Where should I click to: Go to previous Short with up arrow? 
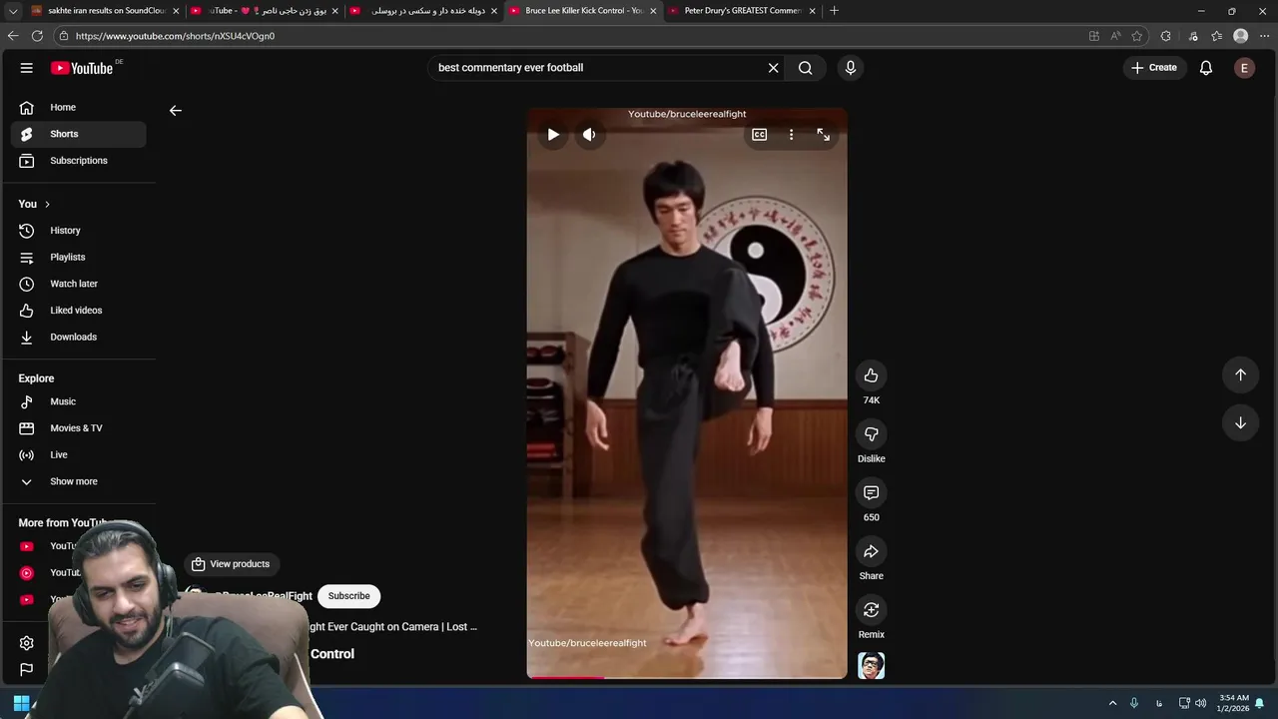(1241, 374)
